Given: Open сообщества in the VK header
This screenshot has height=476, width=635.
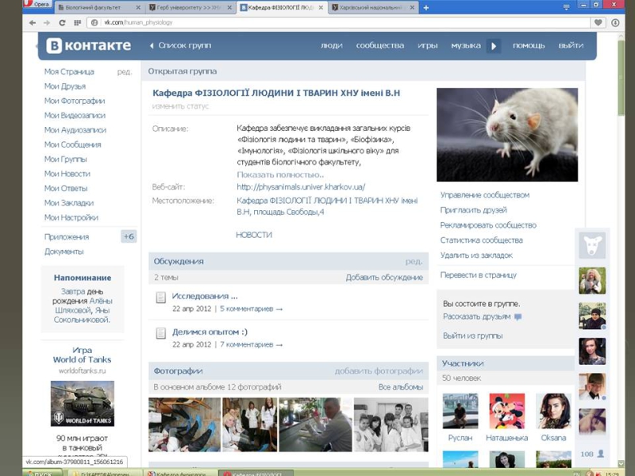Looking at the screenshot, I should pos(380,46).
